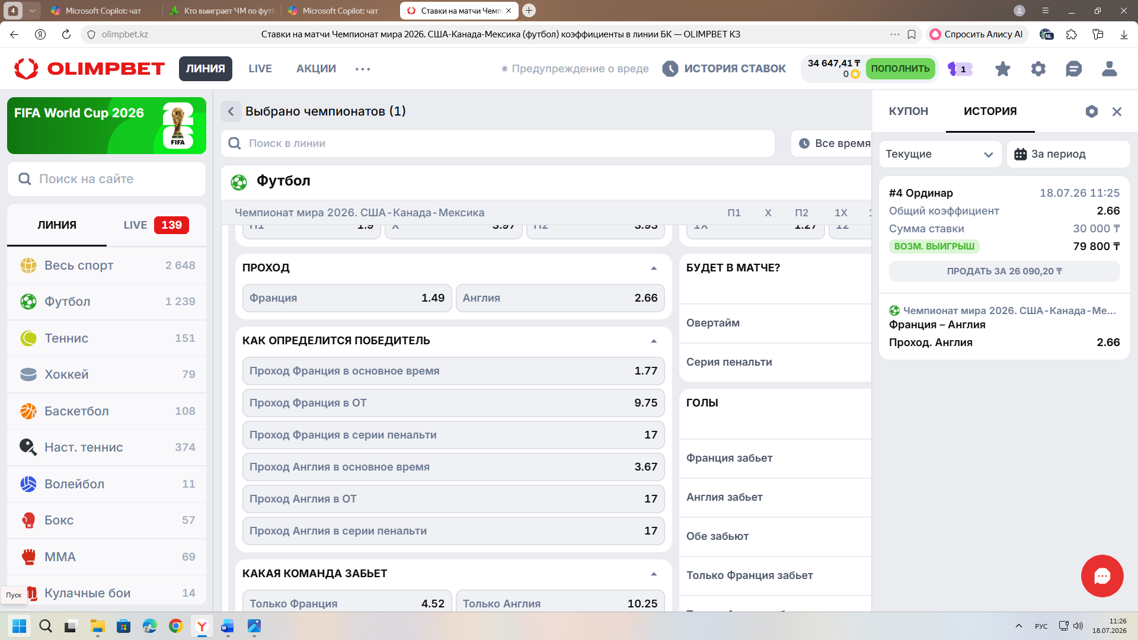The image size is (1138, 640).
Task: Open user profile icon
Action: click(1109, 69)
